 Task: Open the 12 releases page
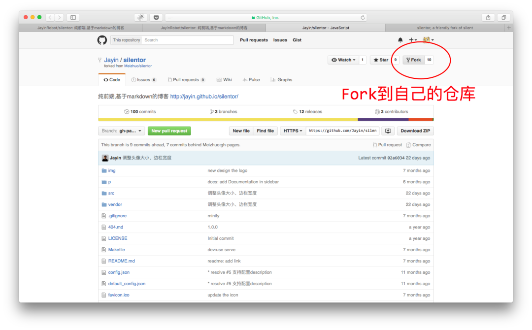[308, 112]
